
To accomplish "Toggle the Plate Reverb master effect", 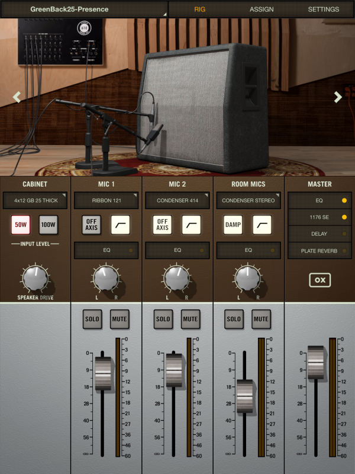I will (x=319, y=251).
